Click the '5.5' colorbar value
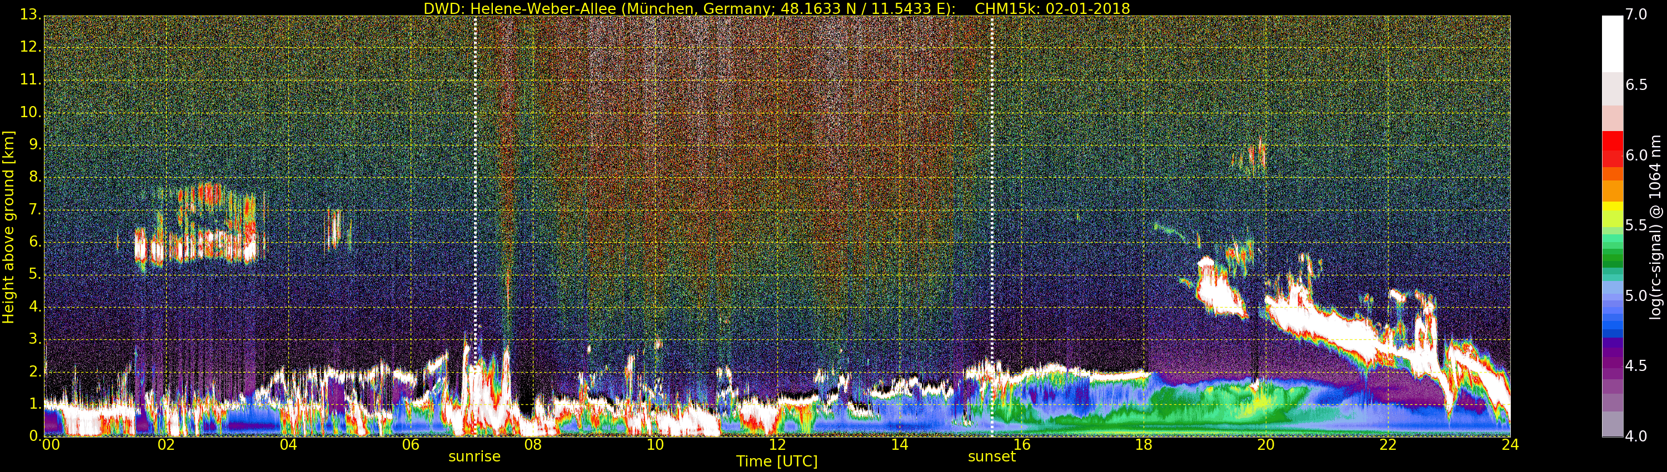 1636,225
